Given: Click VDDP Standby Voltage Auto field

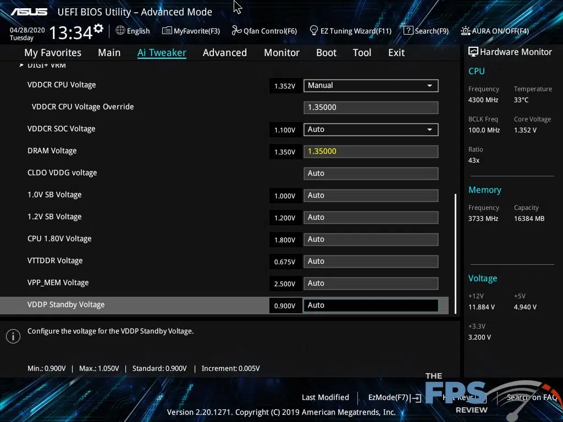Looking at the screenshot, I should pos(371,306).
